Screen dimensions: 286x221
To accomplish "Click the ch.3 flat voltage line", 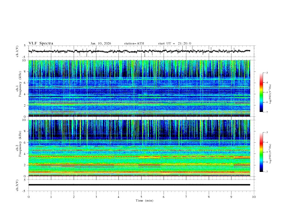I will (x=141, y=185).
